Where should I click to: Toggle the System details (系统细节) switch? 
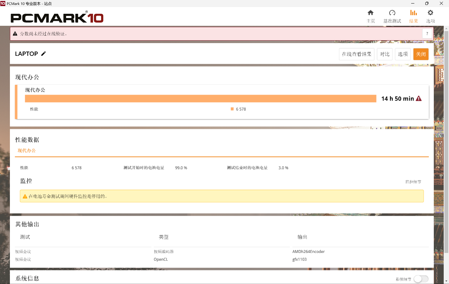pyautogui.click(x=421, y=279)
